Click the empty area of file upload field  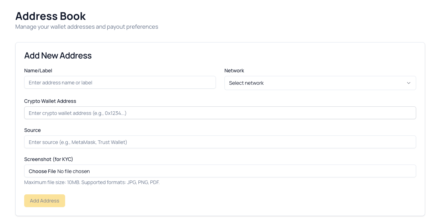pos(249,171)
